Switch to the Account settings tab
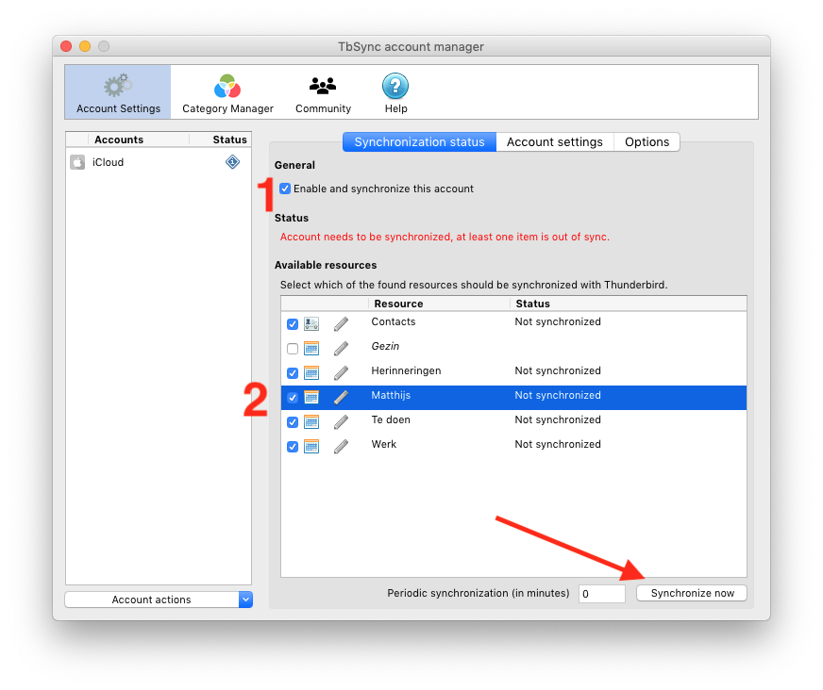The height and width of the screenshot is (690, 823). 554,142
